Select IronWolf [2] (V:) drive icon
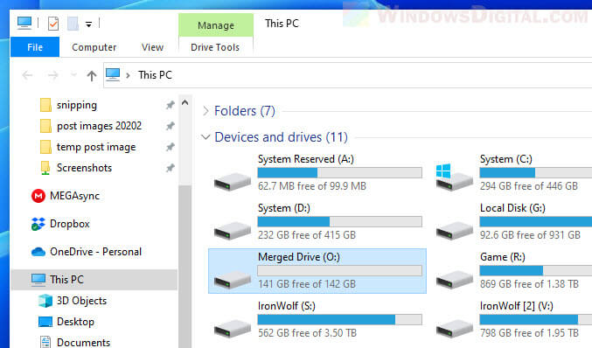This screenshot has width=592, height=348. [x=454, y=329]
